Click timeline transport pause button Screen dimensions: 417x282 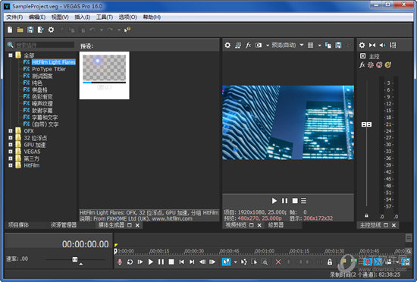click(x=161, y=262)
